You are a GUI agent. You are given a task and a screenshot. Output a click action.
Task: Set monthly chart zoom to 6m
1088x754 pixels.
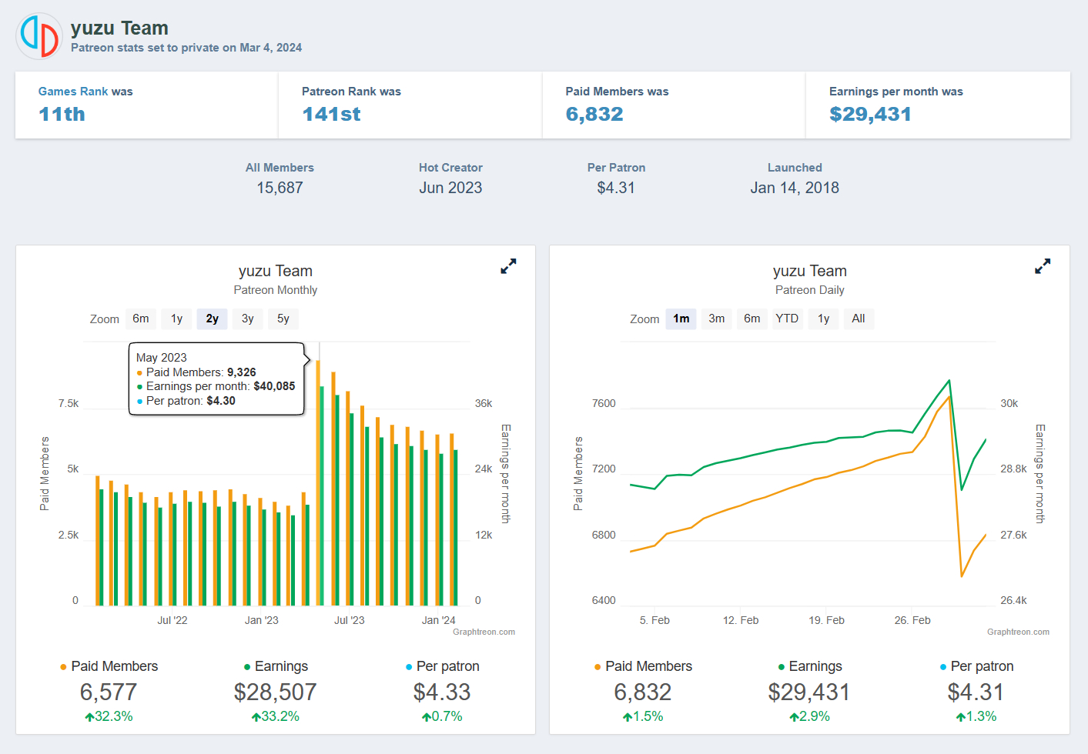point(141,319)
